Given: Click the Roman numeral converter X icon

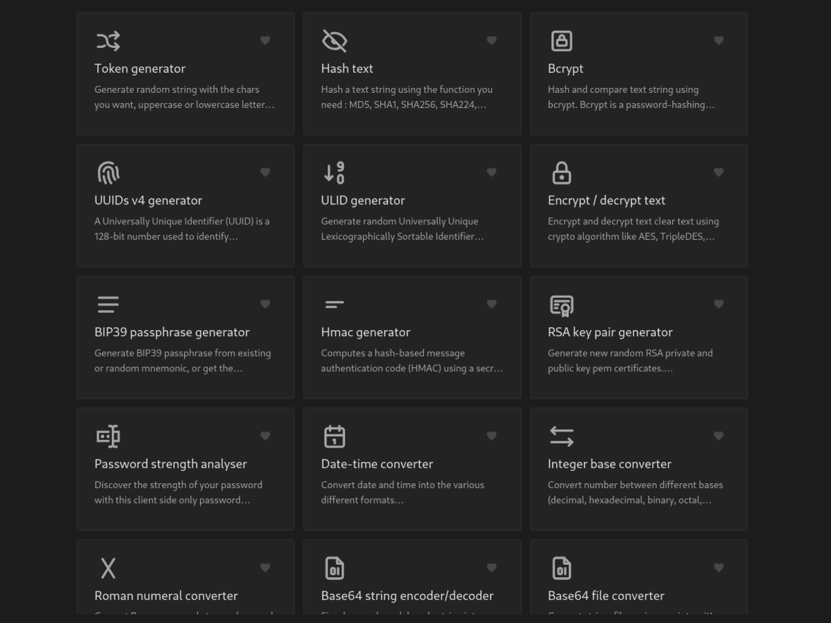Looking at the screenshot, I should coord(108,568).
